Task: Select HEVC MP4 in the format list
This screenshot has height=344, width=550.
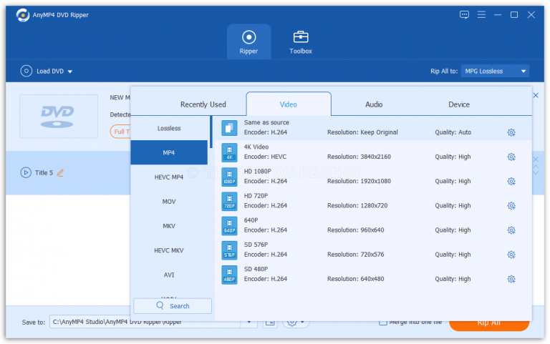Action: coord(169,177)
